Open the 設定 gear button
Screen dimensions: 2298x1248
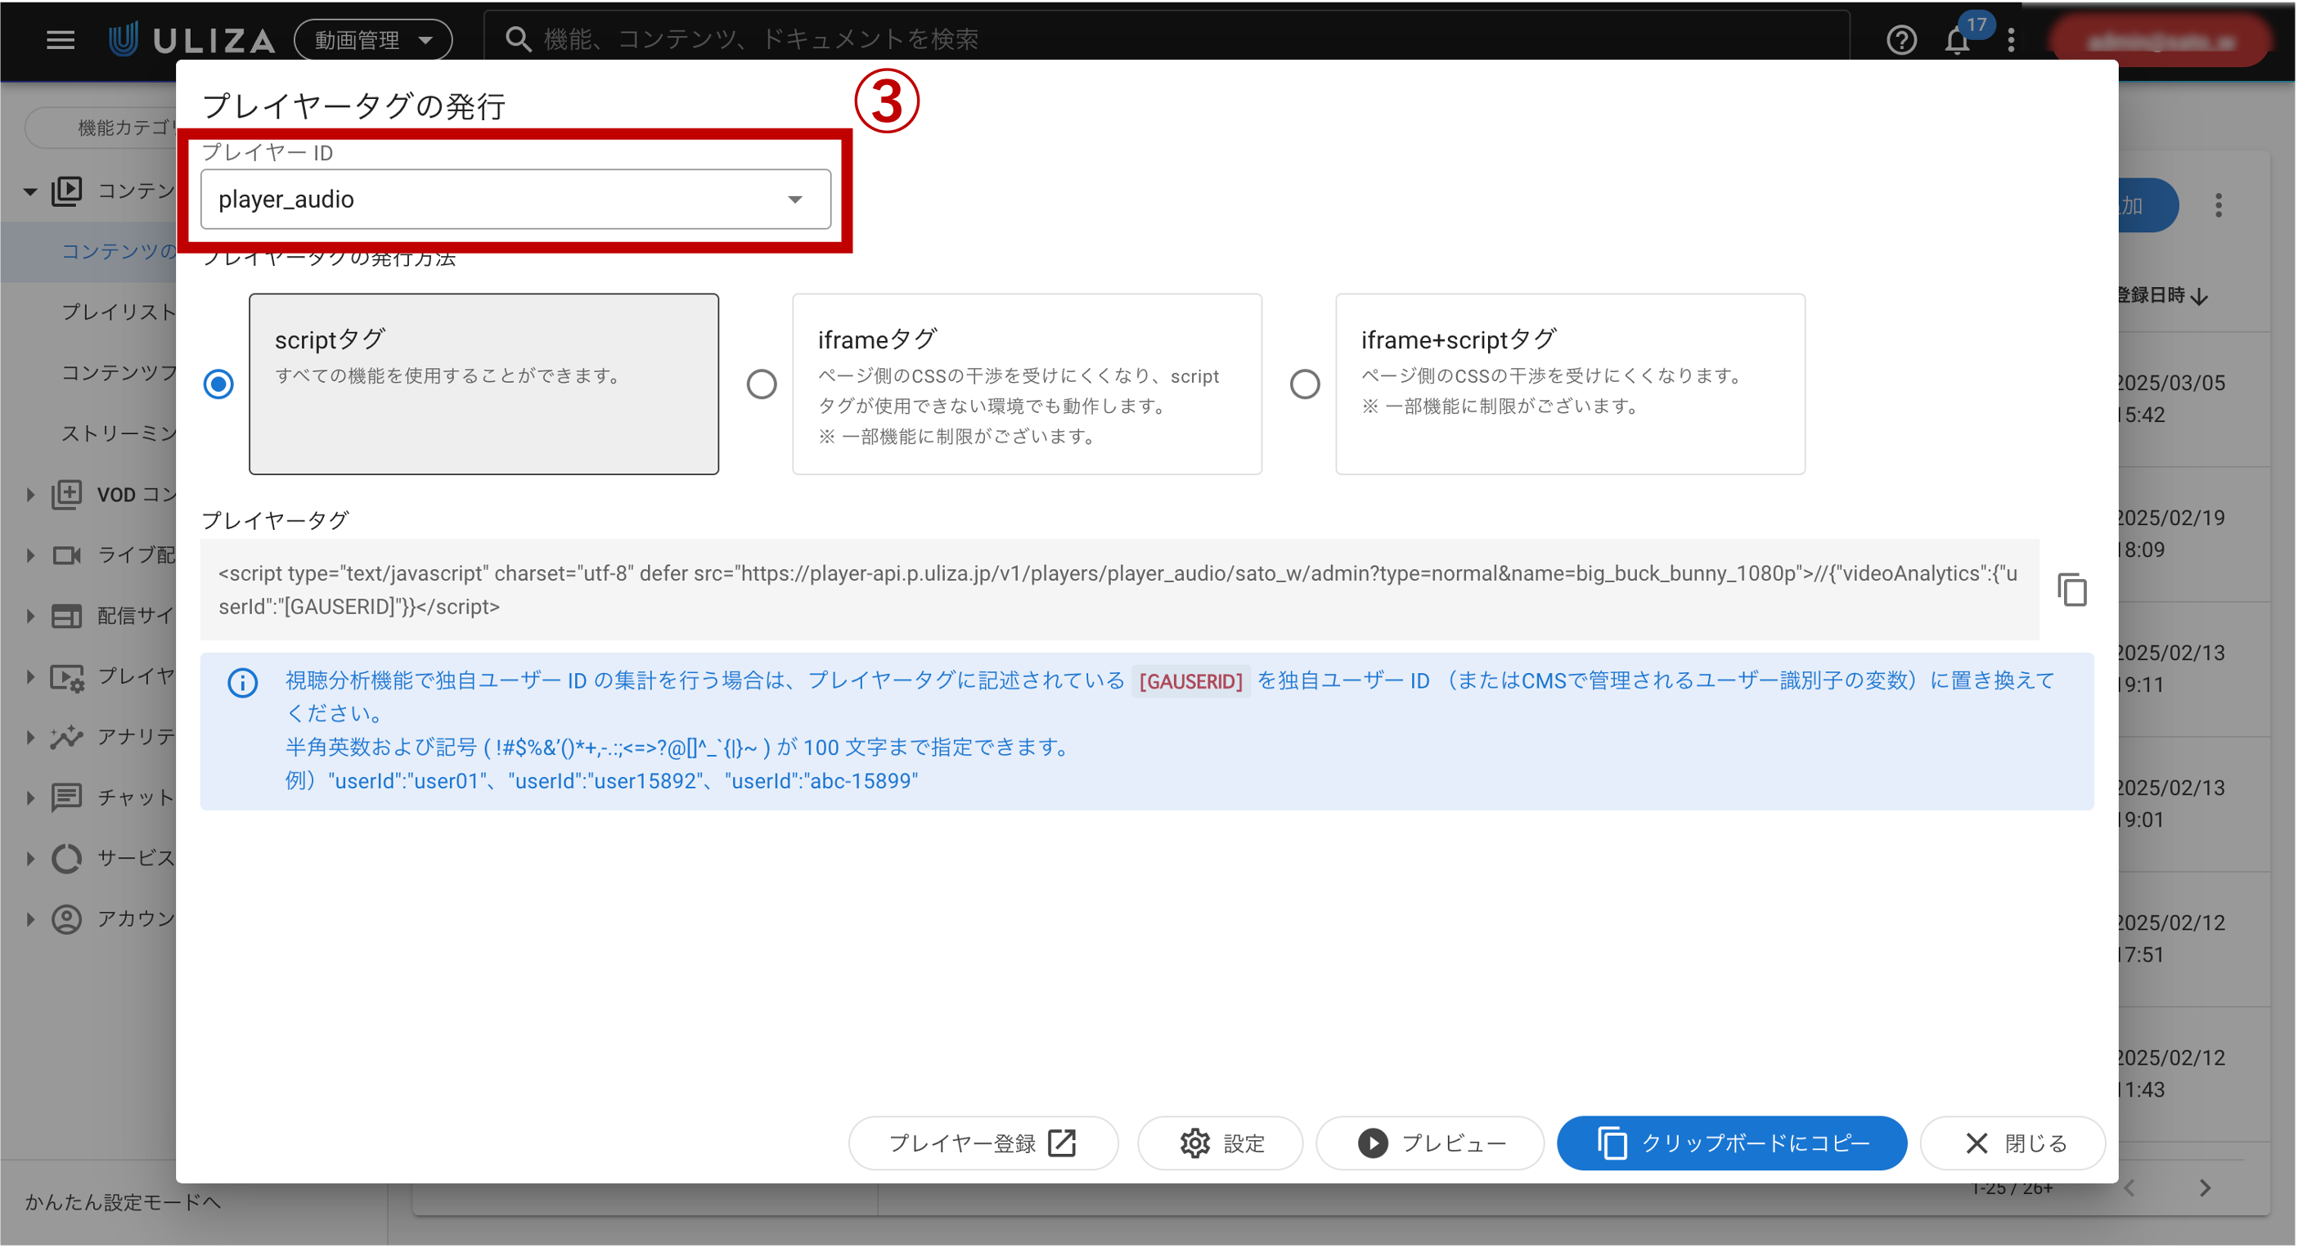[1220, 1143]
